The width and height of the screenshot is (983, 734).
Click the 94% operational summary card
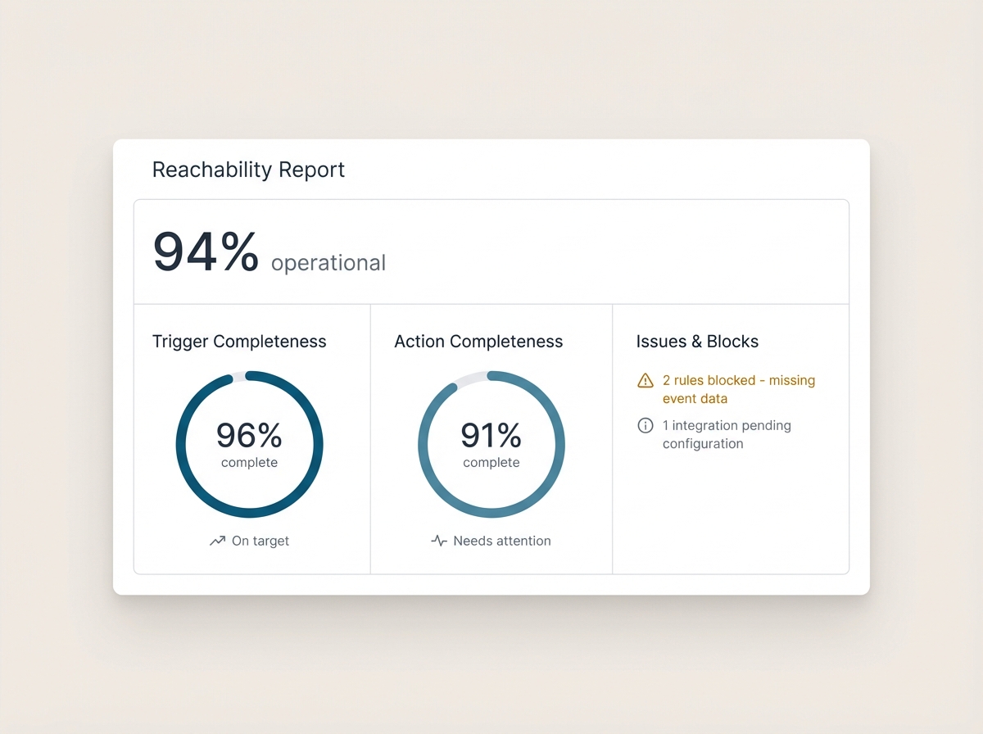click(x=491, y=251)
